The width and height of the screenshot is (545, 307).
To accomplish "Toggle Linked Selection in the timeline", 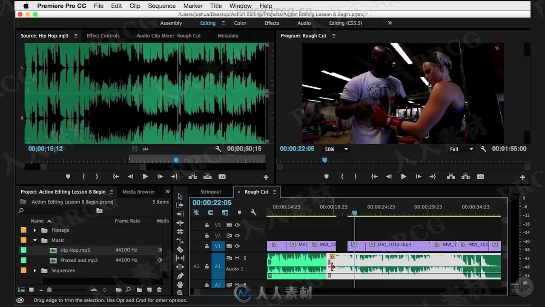I will (225, 212).
